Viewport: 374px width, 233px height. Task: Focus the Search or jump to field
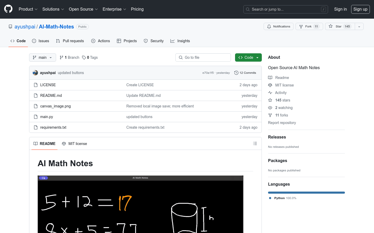[286, 9]
